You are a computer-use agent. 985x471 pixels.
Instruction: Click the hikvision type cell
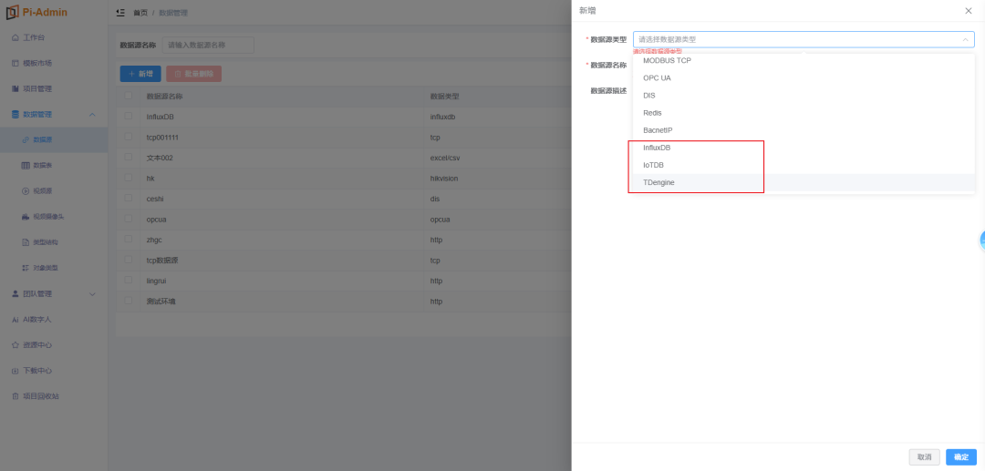pos(444,179)
